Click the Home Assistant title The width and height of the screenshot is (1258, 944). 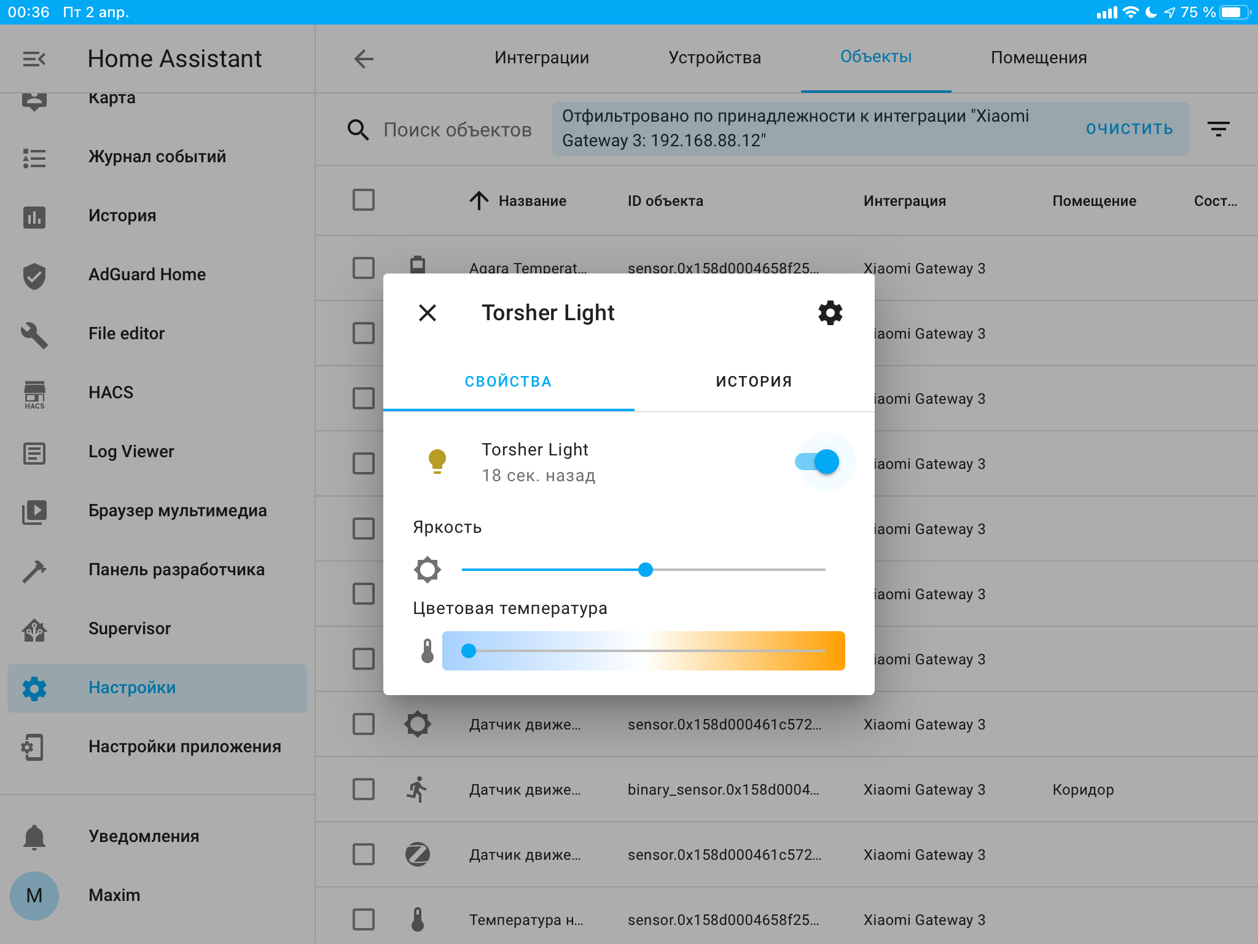point(174,59)
